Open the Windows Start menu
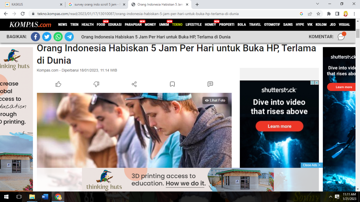 pyautogui.click(x=6, y=197)
